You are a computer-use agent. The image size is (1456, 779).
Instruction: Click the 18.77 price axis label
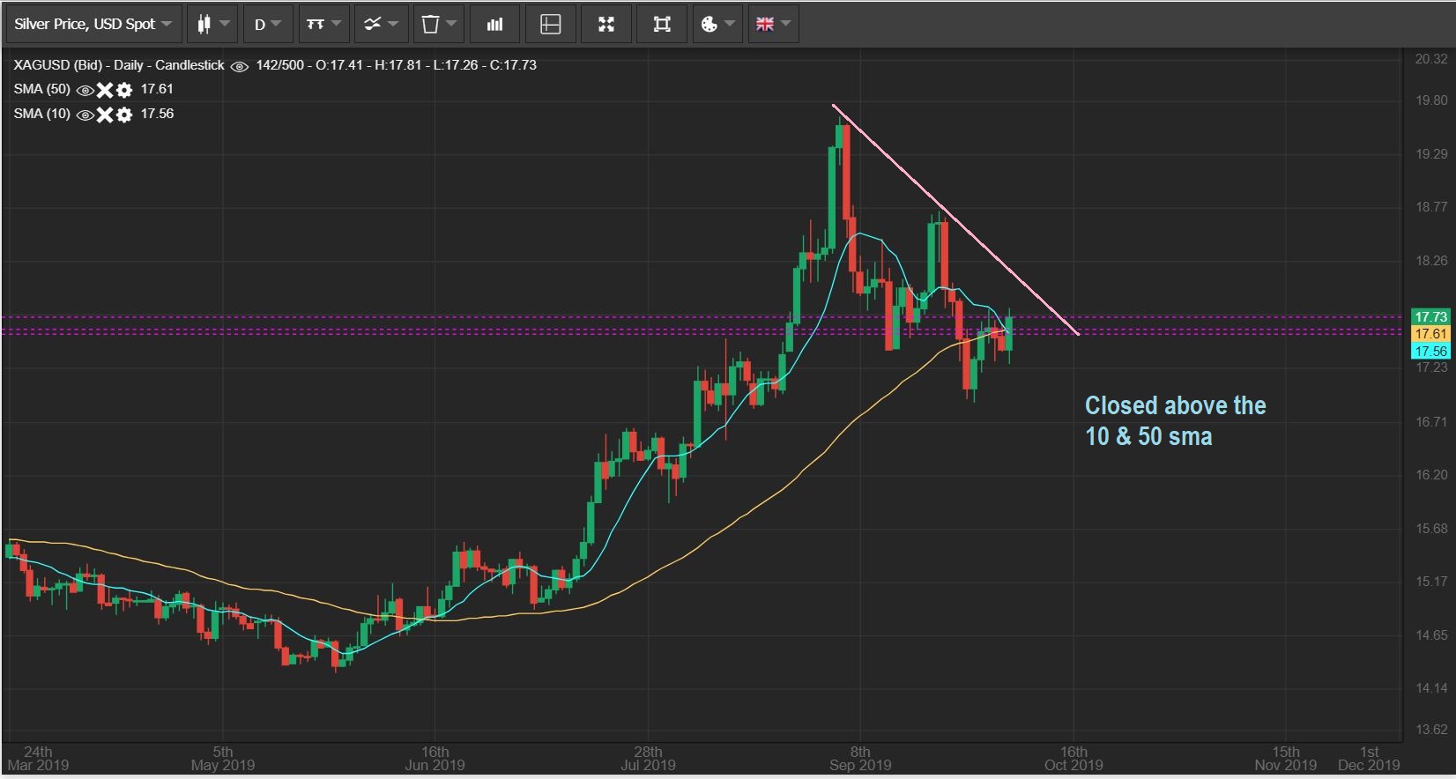point(1431,207)
